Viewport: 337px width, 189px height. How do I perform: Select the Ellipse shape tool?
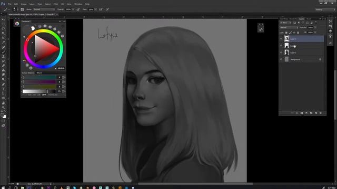pyautogui.click(x=3, y=98)
